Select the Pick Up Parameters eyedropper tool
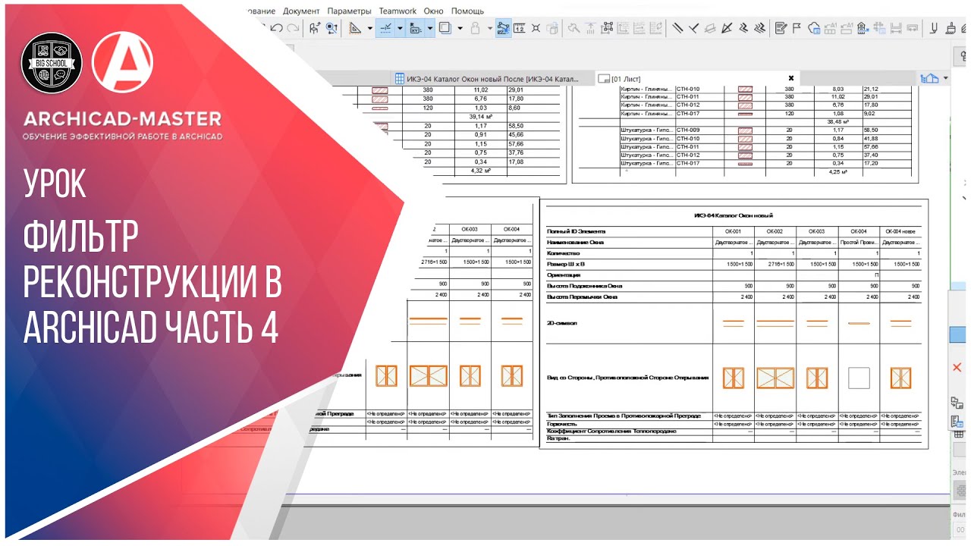This screenshot has width=971, height=546. pyautogui.click(x=315, y=28)
